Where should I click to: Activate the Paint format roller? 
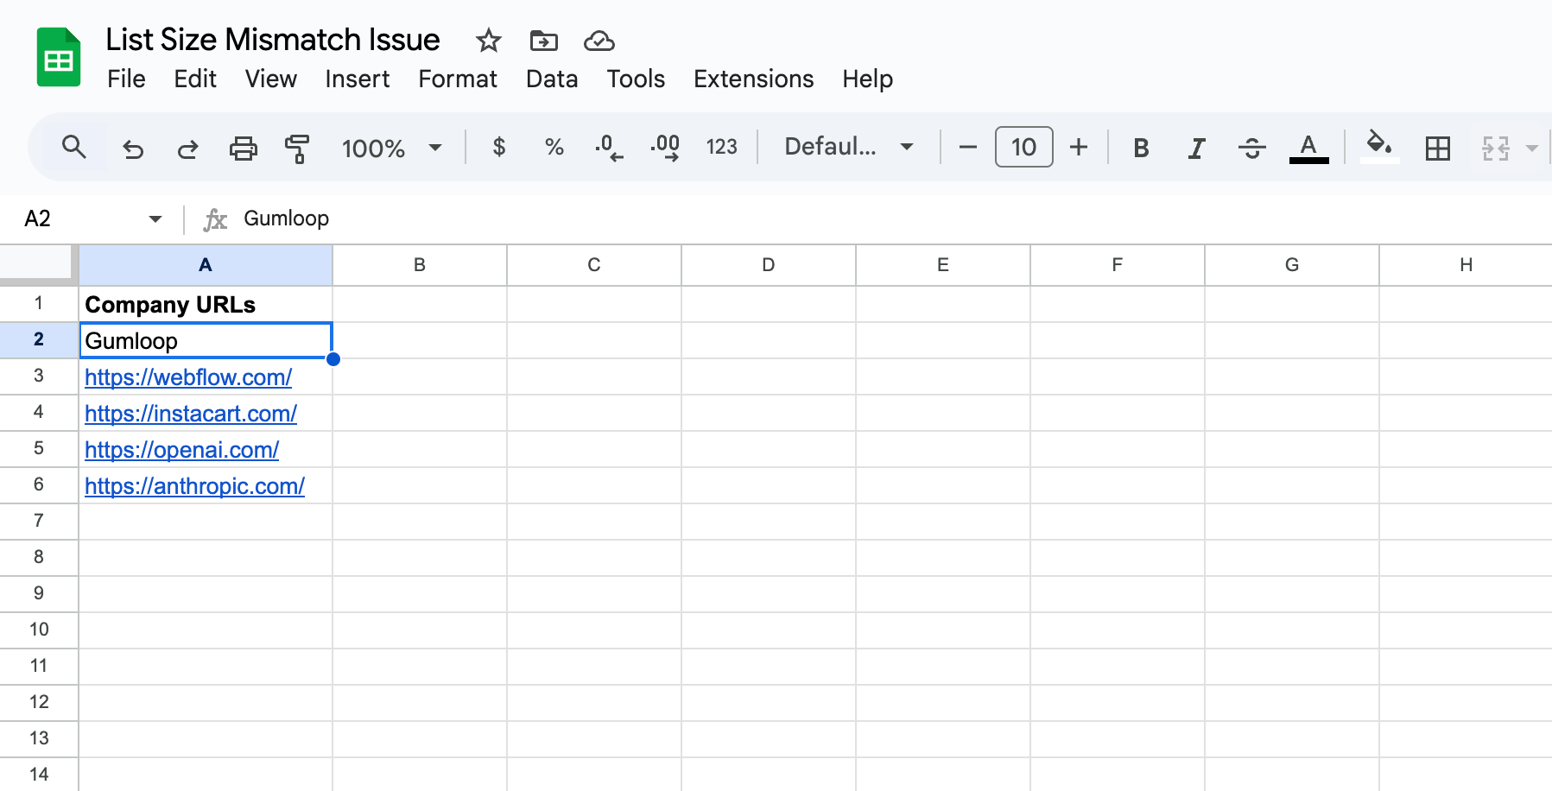pyautogui.click(x=297, y=149)
